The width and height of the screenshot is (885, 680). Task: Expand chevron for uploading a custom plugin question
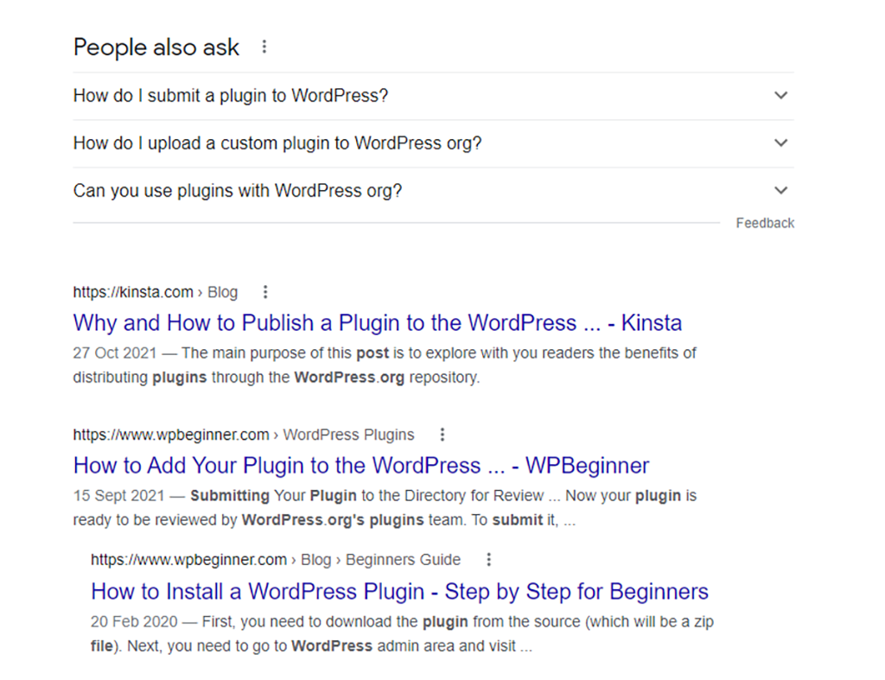[781, 143]
